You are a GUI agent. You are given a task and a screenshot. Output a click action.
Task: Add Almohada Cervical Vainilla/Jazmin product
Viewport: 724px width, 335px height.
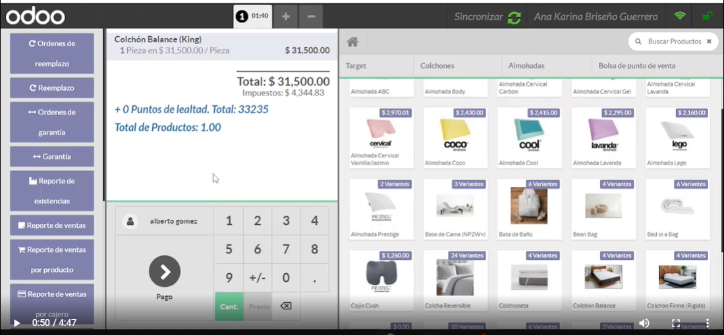381,138
